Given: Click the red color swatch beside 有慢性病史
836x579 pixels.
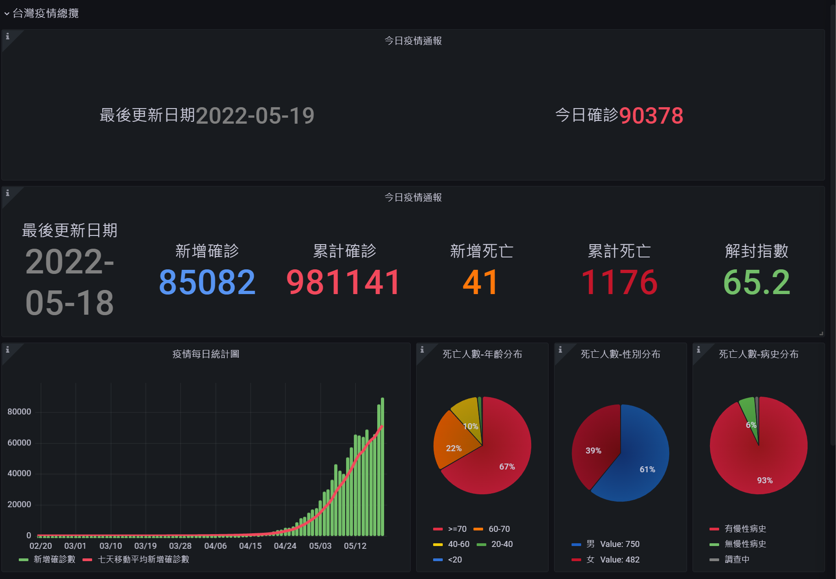Looking at the screenshot, I should pyautogui.click(x=714, y=529).
